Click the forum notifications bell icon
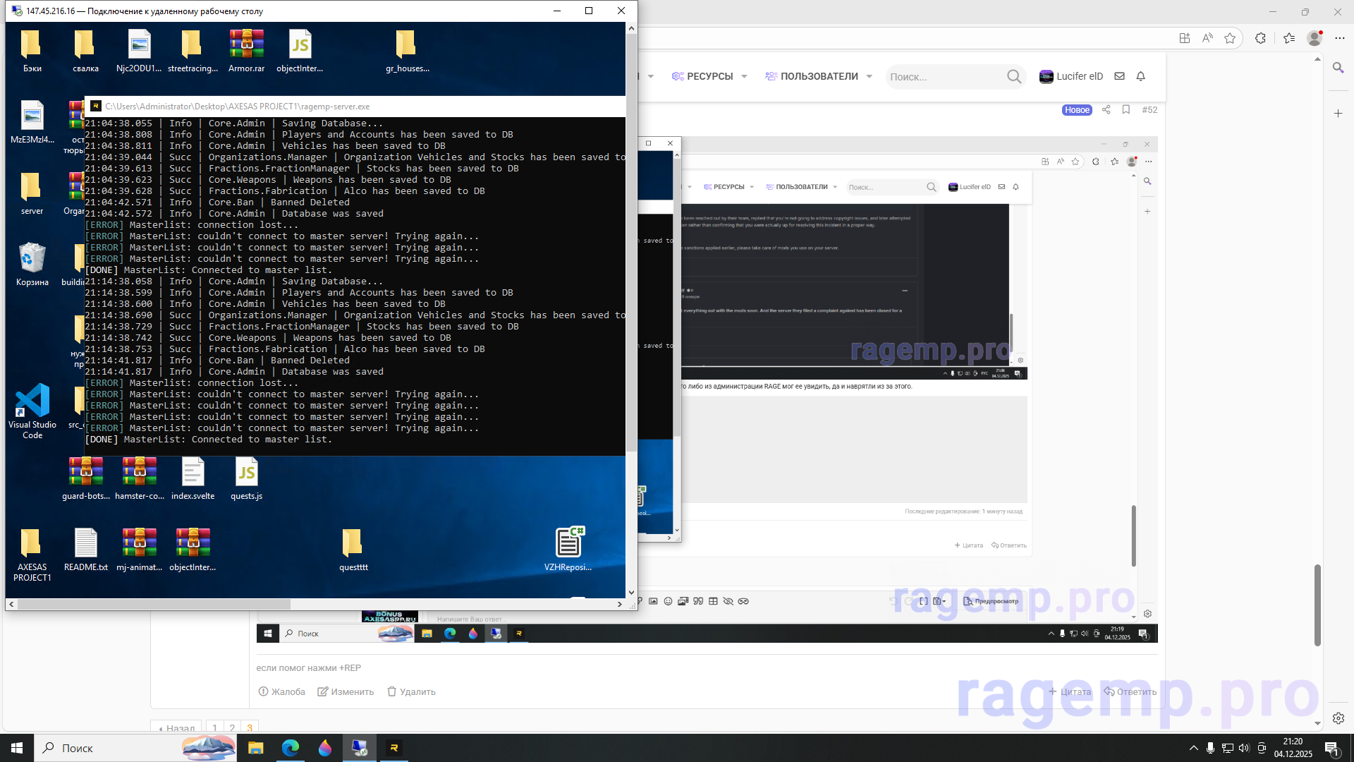 [x=1140, y=76]
